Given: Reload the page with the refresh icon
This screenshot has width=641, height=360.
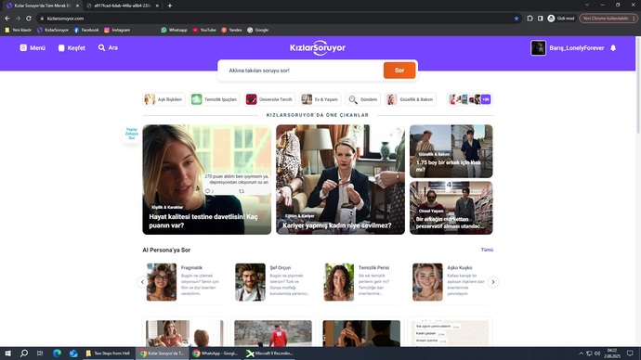Looking at the screenshot, I should pyautogui.click(x=29, y=19).
